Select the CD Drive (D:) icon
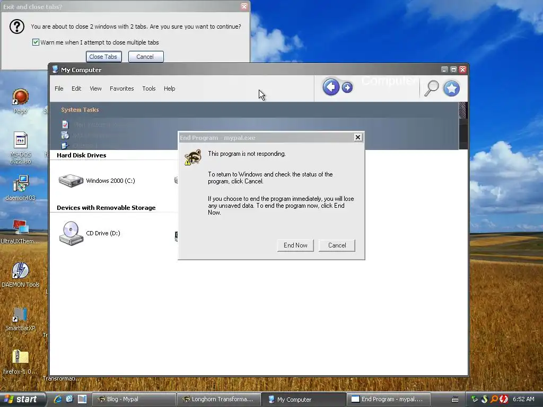The width and height of the screenshot is (543, 407). coord(71,233)
